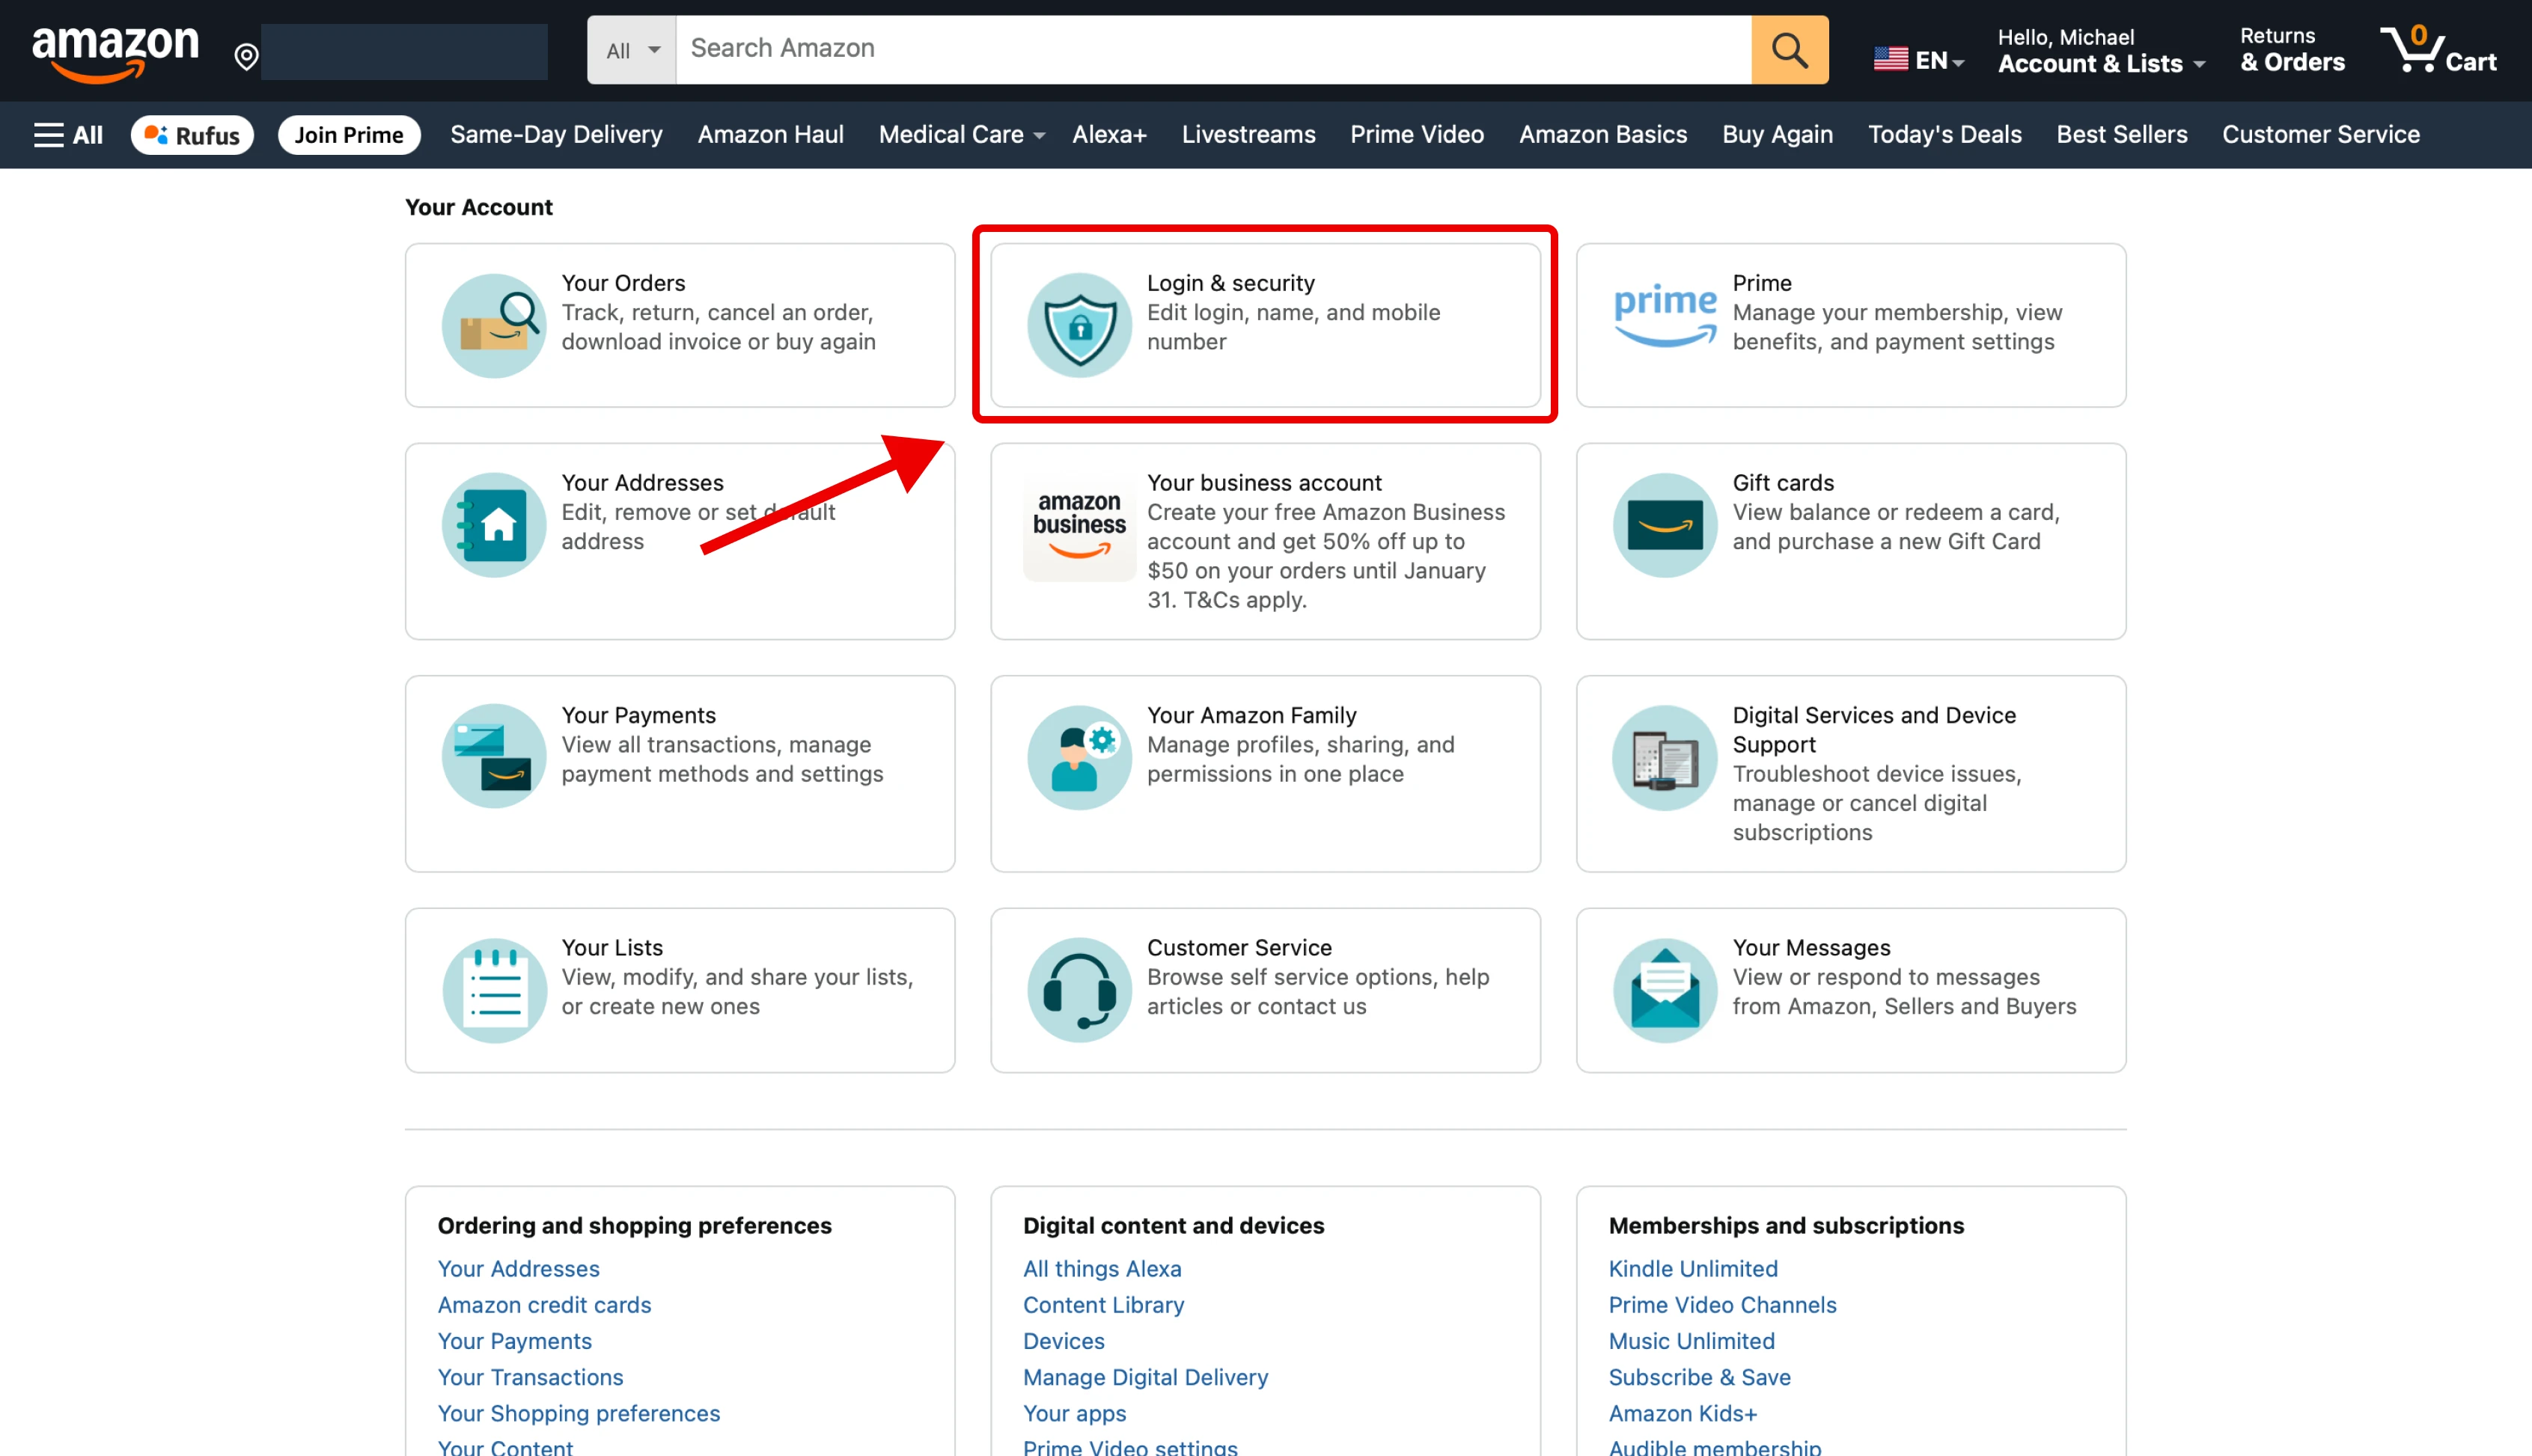Image resolution: width=2532 pixels, height=1456 pixels.
Task: Open the Content Library link
Action: (x=1103, y=1304)
